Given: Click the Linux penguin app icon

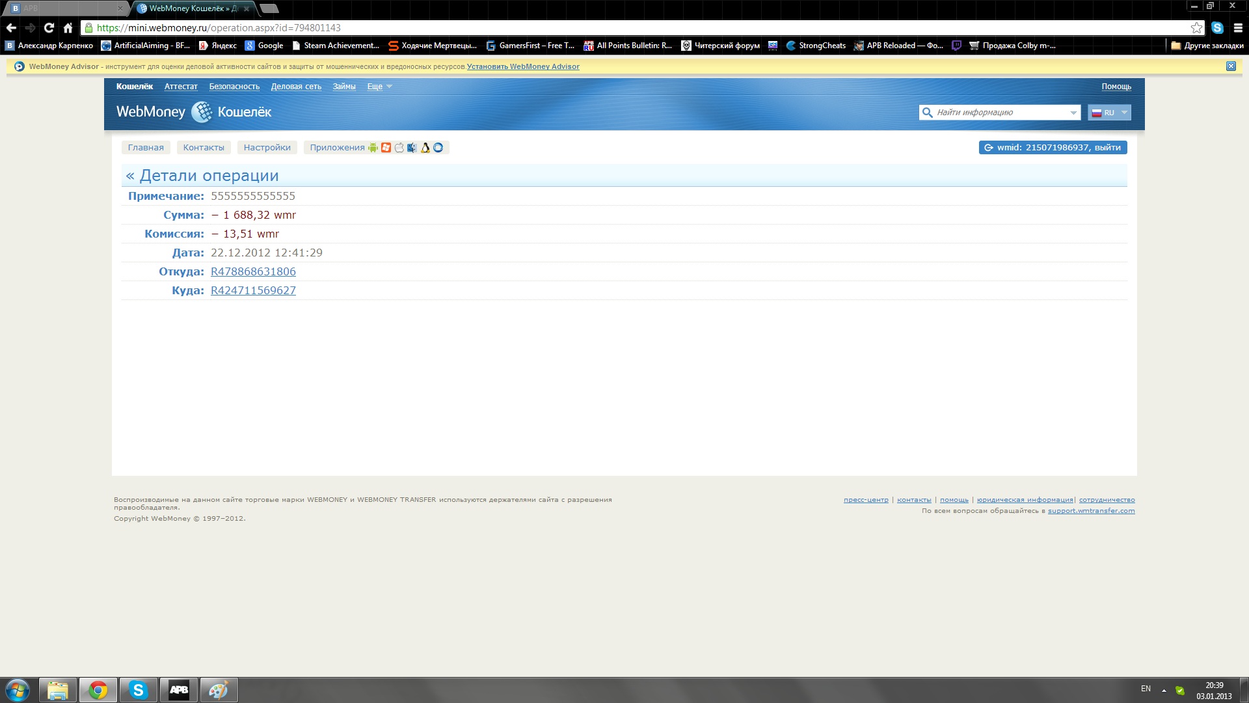Looking at the screenshot, I should 425,148.
